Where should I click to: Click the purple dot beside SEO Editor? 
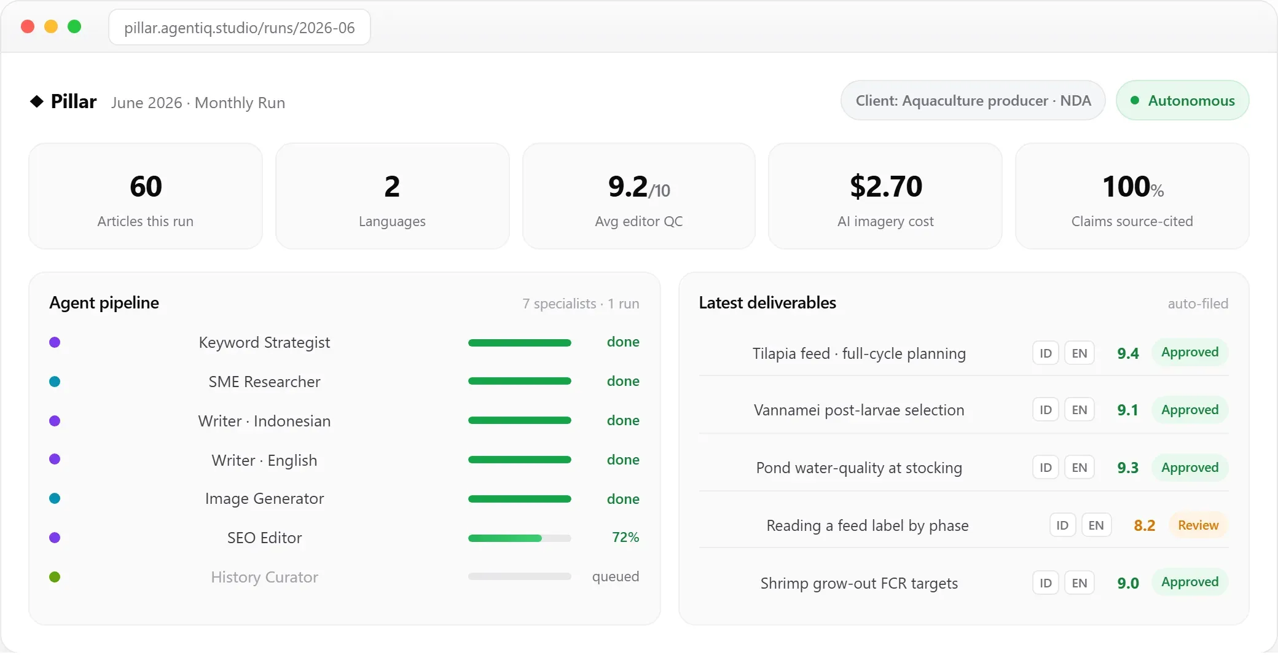55,538
